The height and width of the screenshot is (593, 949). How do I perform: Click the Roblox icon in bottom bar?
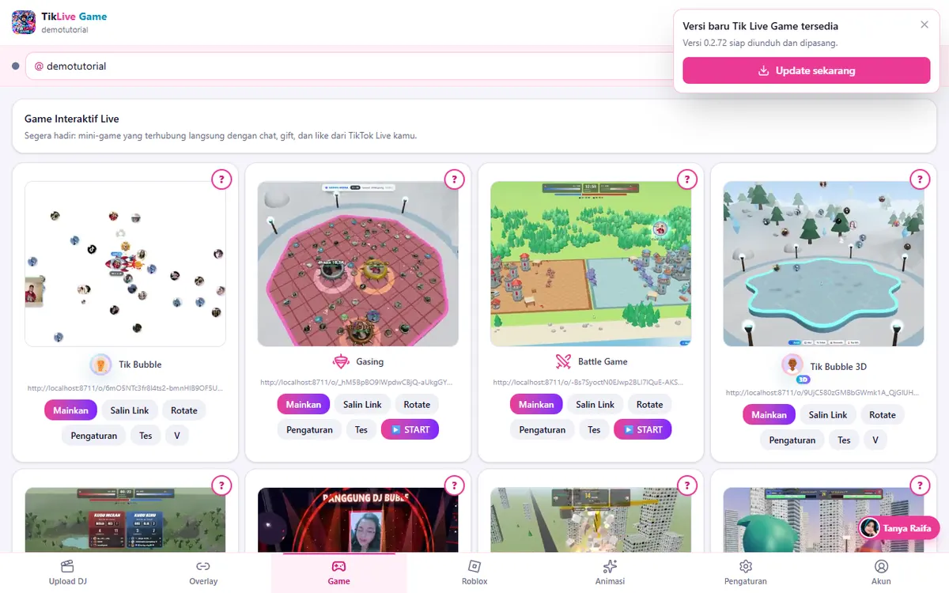475,566
